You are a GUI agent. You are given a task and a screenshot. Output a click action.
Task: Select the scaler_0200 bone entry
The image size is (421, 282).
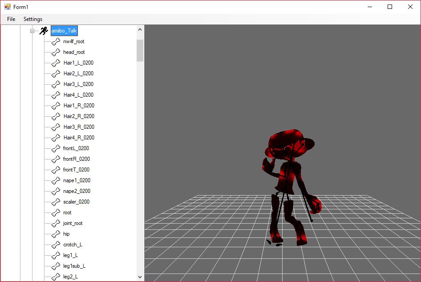pos(76,202)
